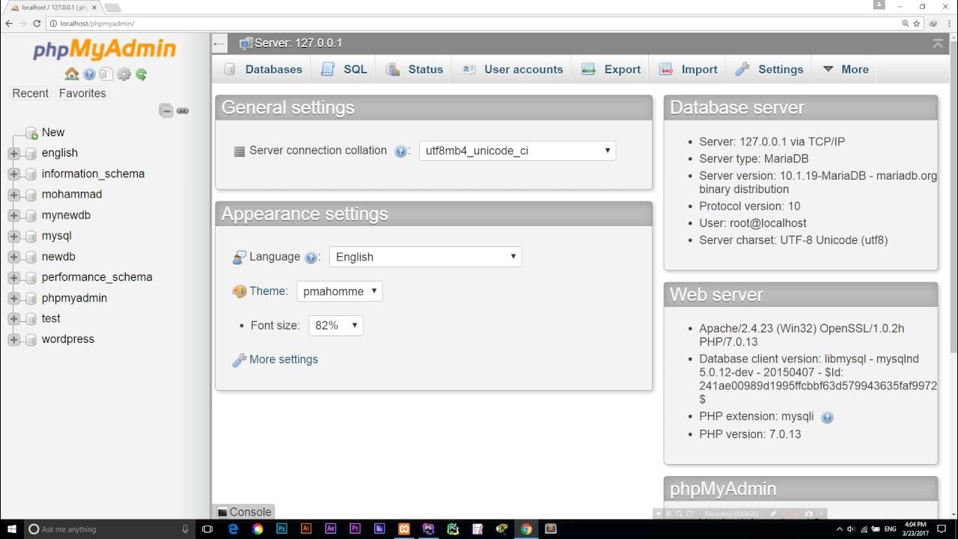Open the Databases tab
Screen dimensions: 958x539
coord(263,70)
